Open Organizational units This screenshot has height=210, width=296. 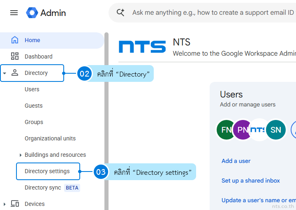pos(50,138)
